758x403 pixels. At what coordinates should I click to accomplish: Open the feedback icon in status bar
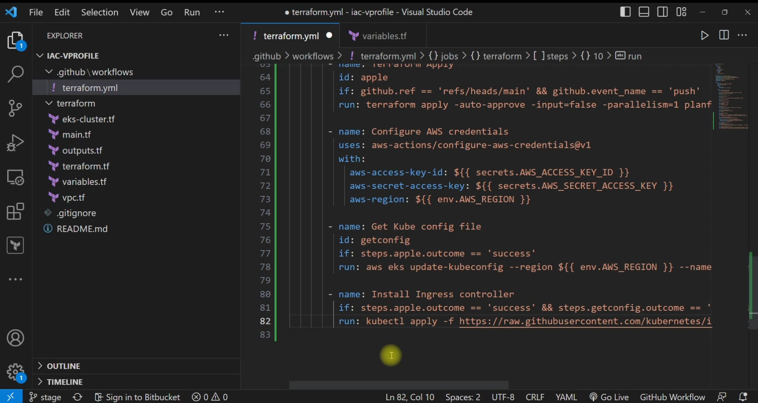pyautogui.click(x=722, y=397)
